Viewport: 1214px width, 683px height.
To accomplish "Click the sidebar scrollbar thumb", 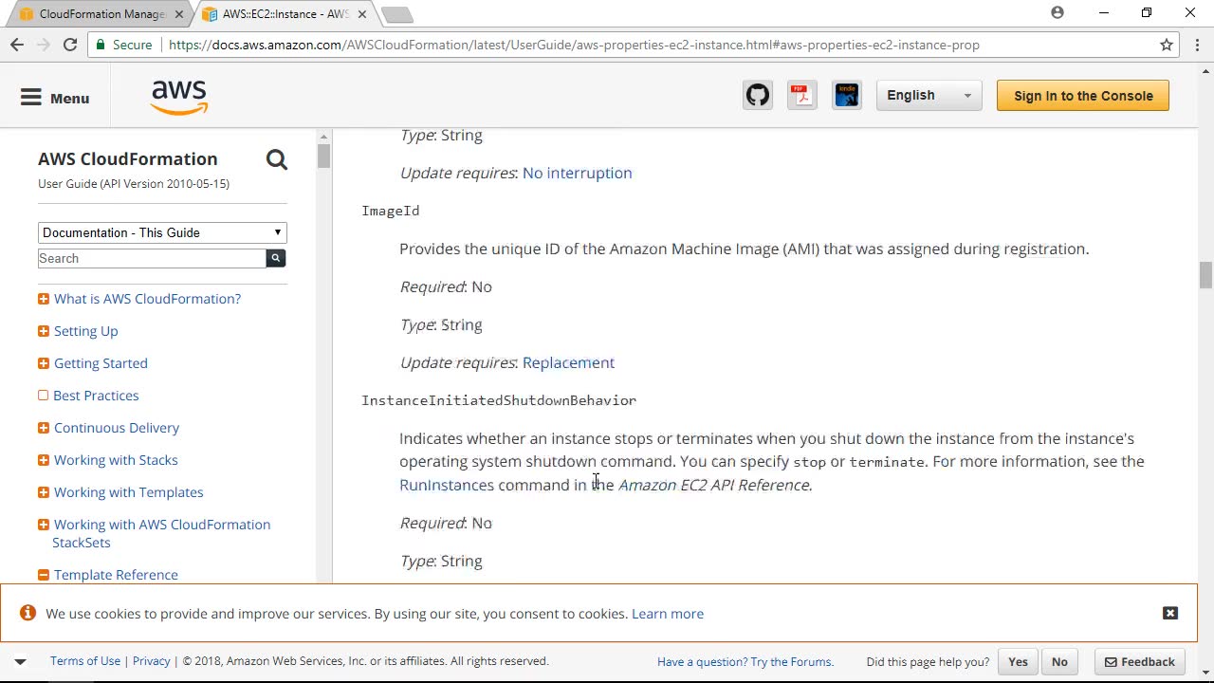I will (323, 156).
